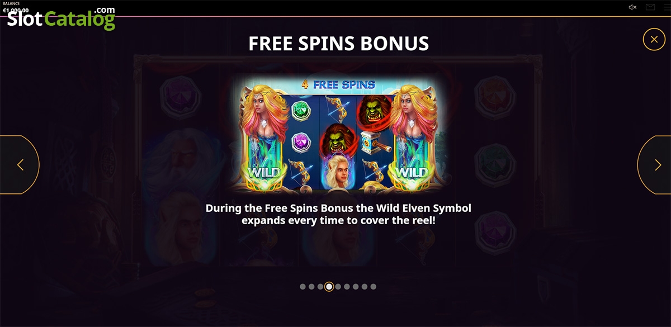
Task: Open the hamburger menu icon
Action: pyautogui.click(x=667, y=7)
